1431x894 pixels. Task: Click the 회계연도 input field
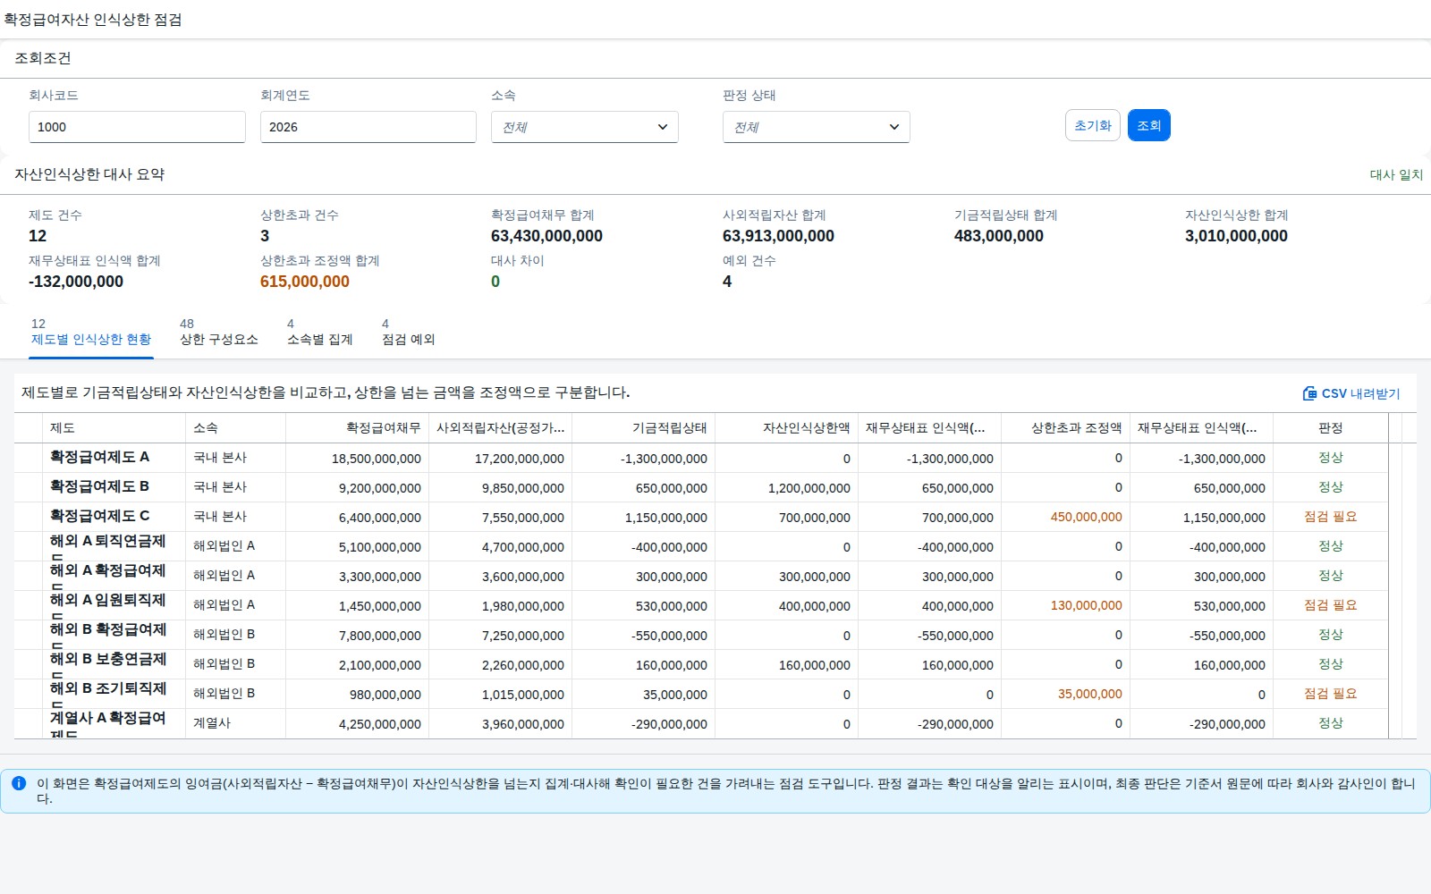coord(368,127)
